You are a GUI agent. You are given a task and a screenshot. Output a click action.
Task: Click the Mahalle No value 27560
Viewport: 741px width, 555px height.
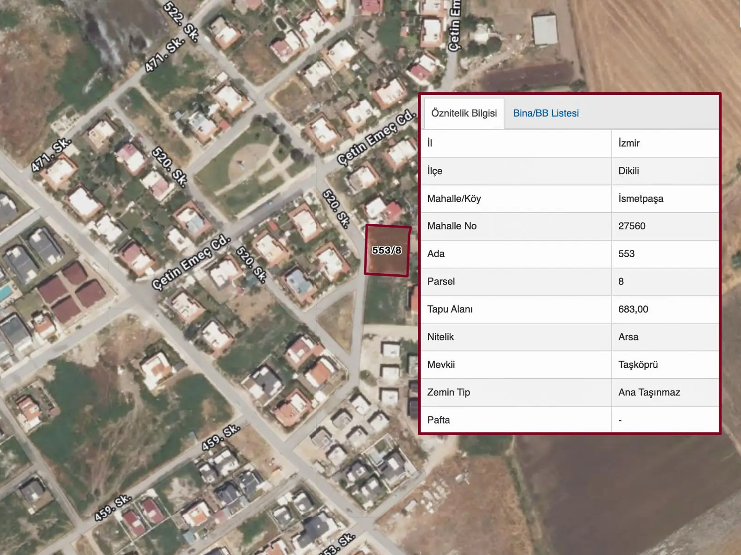pyautogui.click(x=632, y=226)
